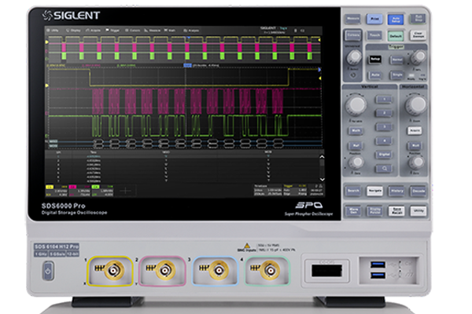Open the Trigger menu on screen
The image size is (472, 314).
112,31
